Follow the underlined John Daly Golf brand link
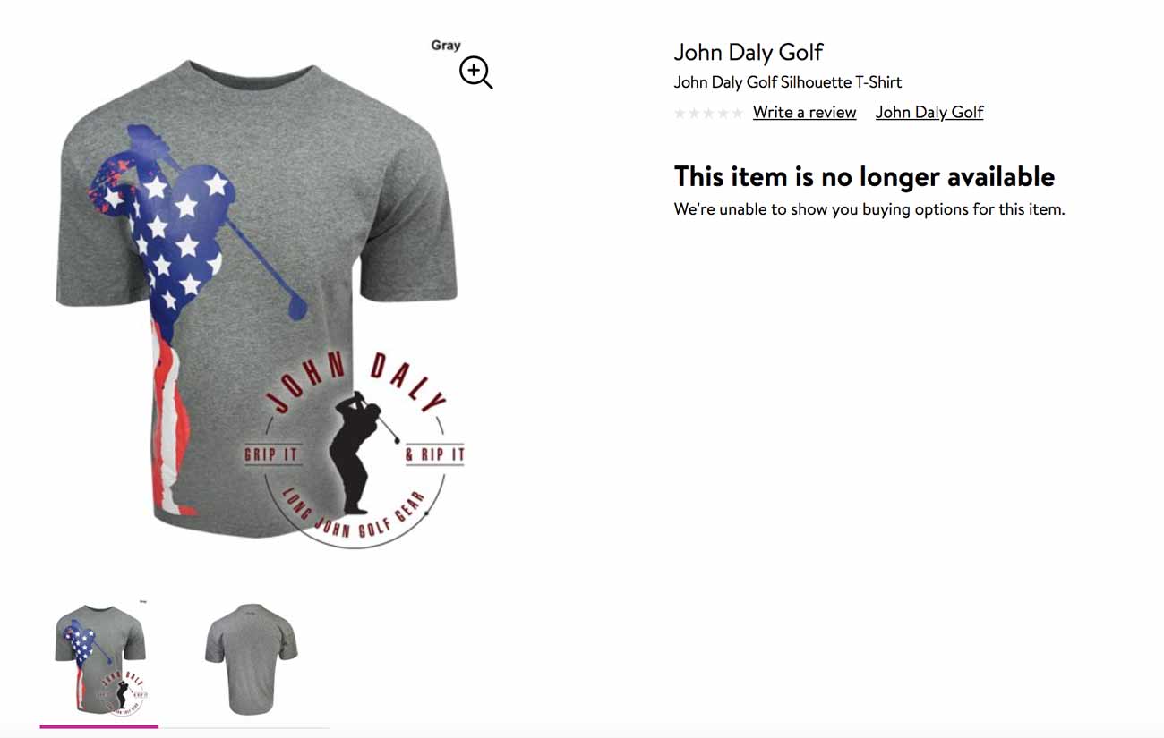The image size is (1164, 738). [x=929, y=113]
